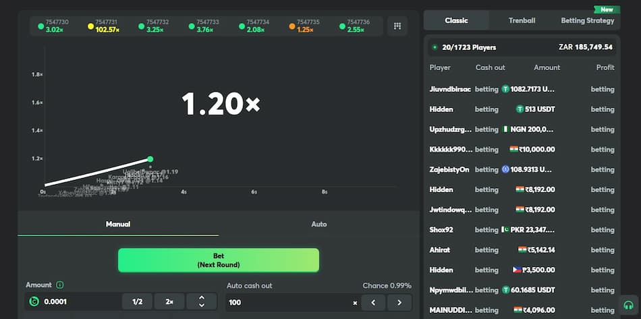Click the support headset icon

coord(628,305)
